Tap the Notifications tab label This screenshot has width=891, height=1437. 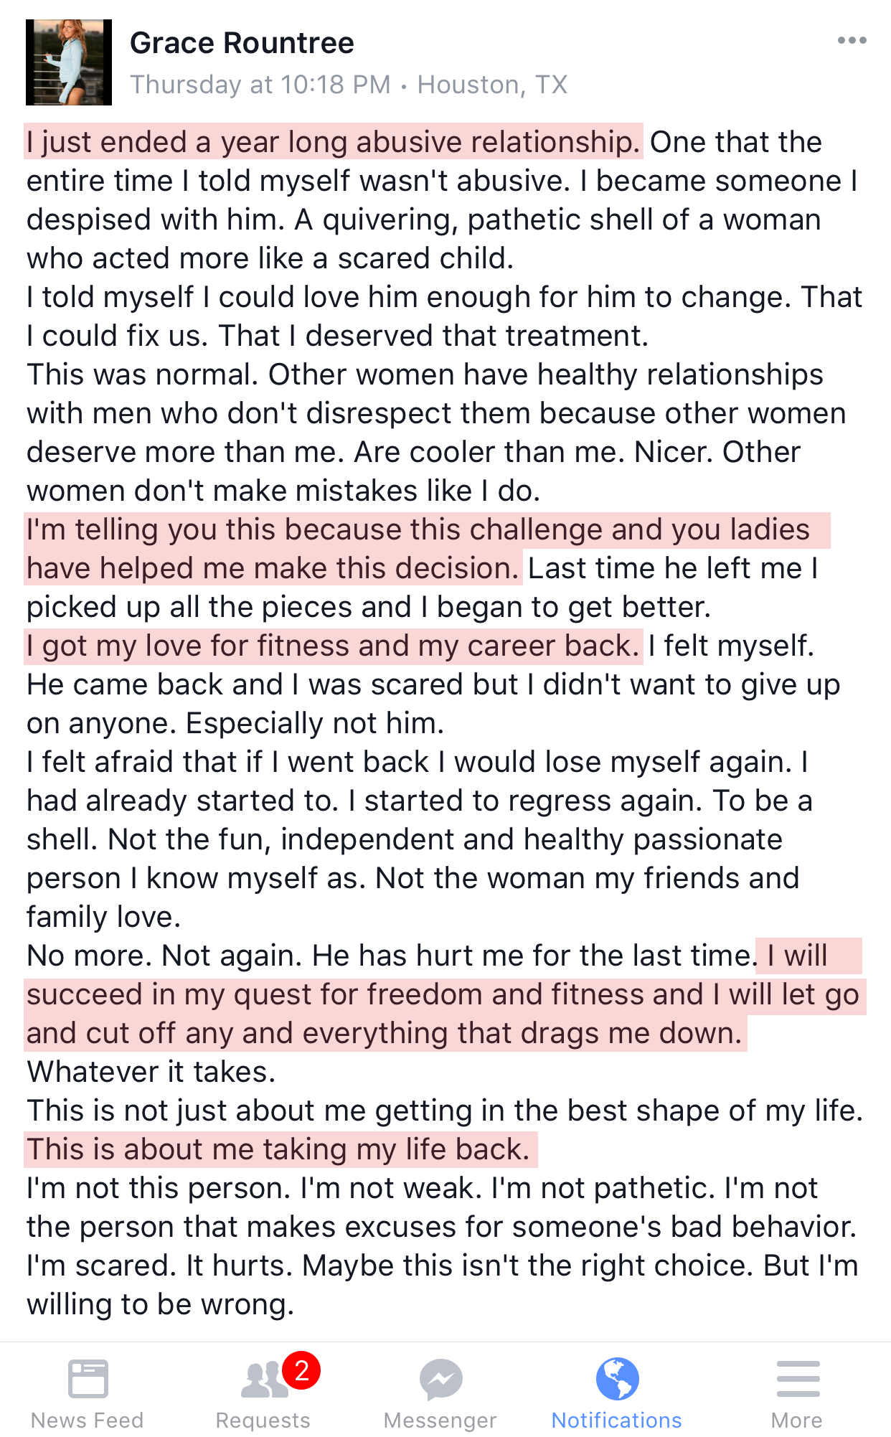pos(617,1420)
